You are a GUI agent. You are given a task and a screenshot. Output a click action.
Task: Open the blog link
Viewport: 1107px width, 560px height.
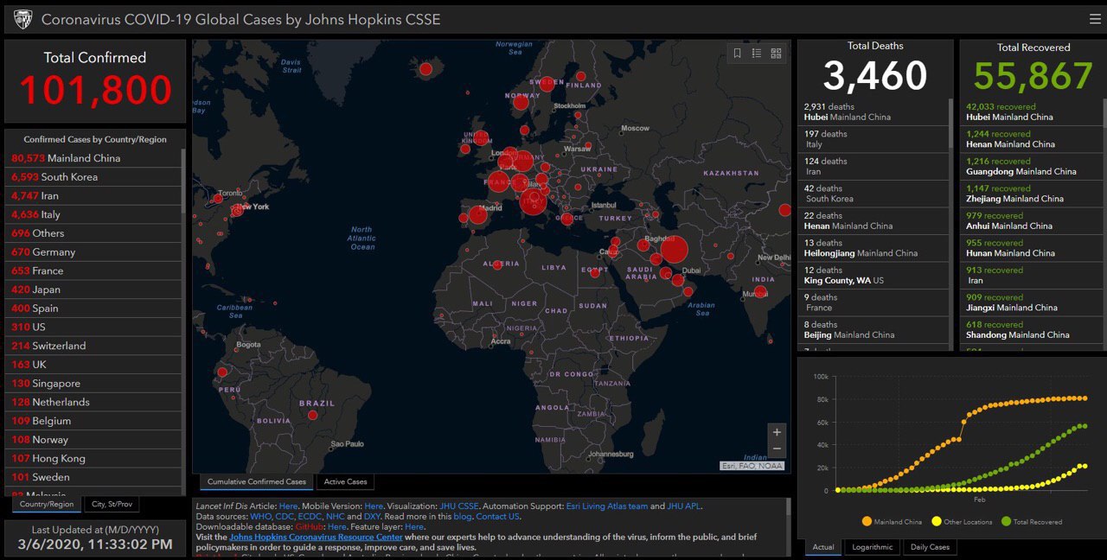coord(463,517)
